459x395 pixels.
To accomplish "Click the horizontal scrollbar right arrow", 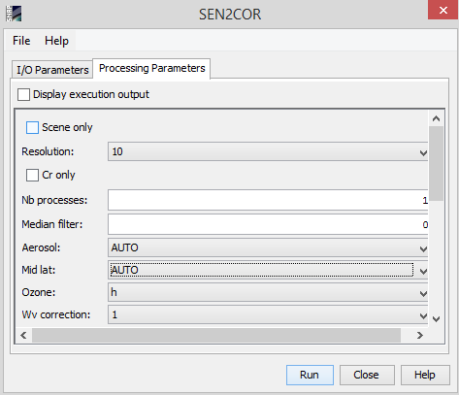I will pos(419,335).
